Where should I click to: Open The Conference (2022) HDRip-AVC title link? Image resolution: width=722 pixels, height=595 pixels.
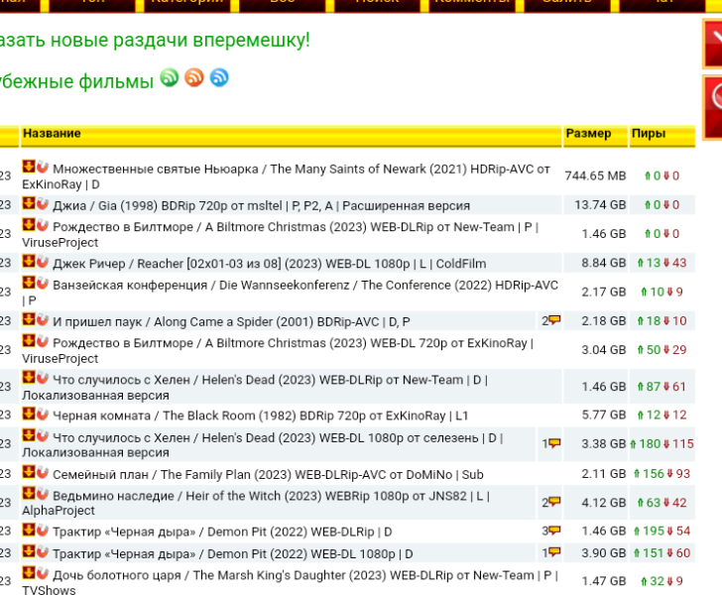click(290, 293)
